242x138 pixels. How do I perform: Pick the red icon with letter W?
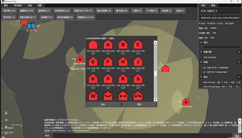pos(93,96)
